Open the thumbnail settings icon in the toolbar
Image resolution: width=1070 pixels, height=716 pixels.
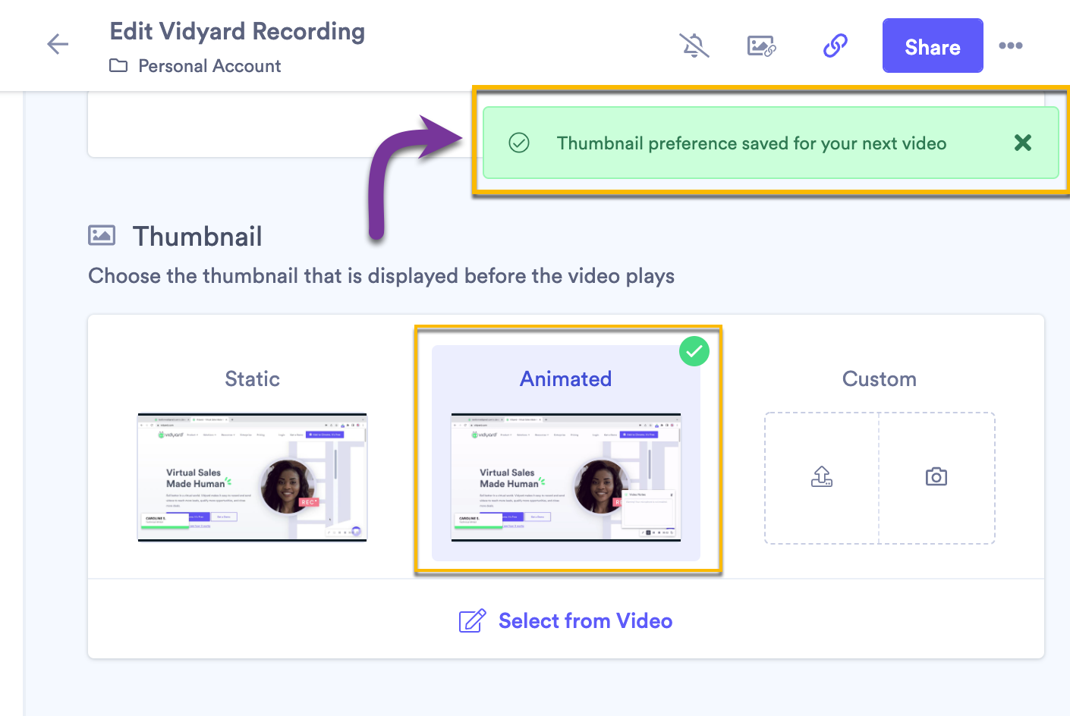point(761,46)
